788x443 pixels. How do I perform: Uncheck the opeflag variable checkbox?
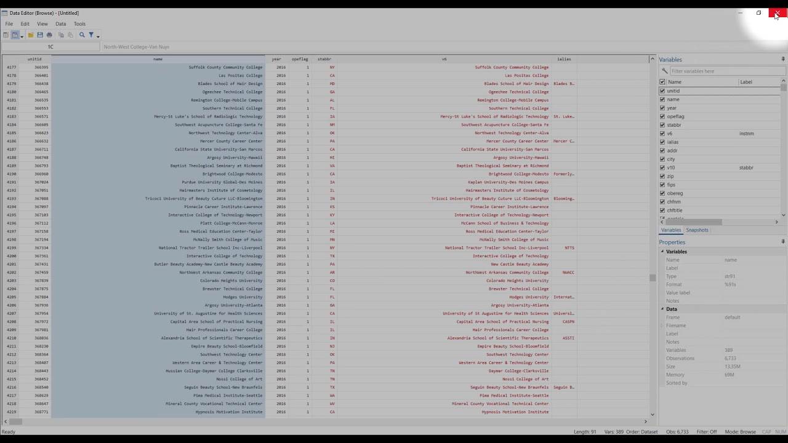(x=662, y=116)
